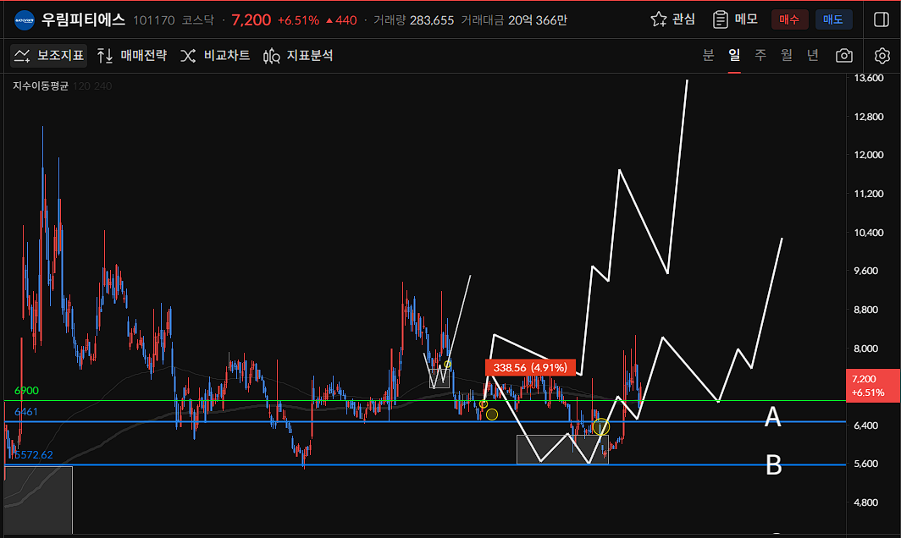Open the 매매전략 trading strategy menu
This screenshot has height=538, width=901.
(x=131, y=56)
